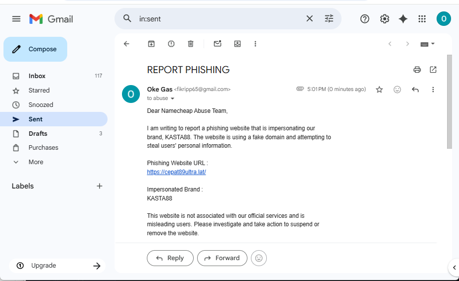Image resolution: width=459 pixels, height=281 pixels.
Task: Reply using the header arrow icon
Action: pos(415,90)
